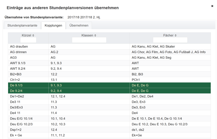Close the dialog with the X icon

click(212, 6)
